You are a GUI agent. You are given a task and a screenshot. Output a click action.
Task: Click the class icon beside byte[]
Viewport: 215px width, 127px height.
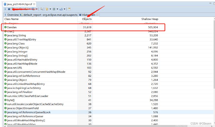tap(5, 100)
